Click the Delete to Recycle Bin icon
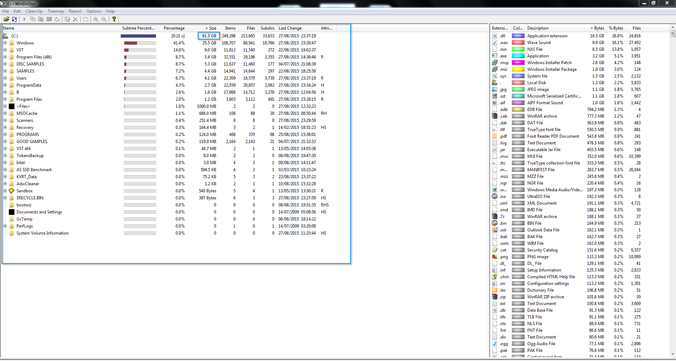This screenshot has height=361, width=676. pyautogui.click(x=67, y=19)
